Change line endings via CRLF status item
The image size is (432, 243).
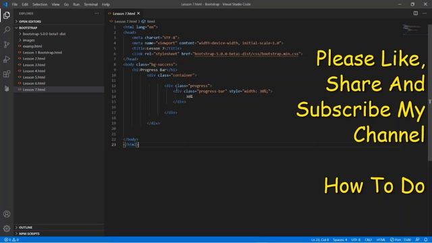coord(368,240)
